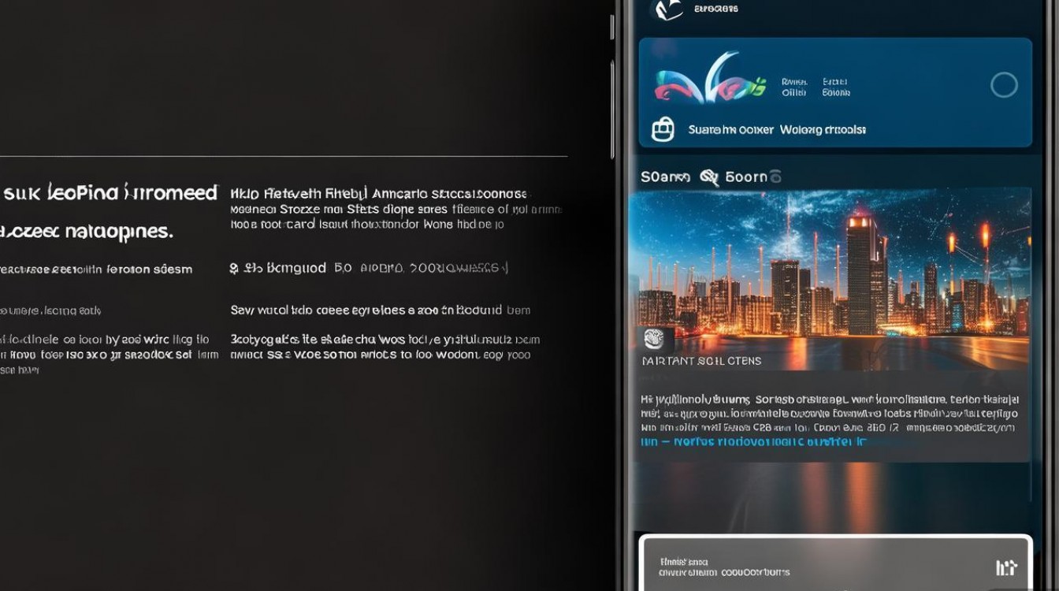
Task: Follow the blue link text under article
Action: [x=755, y=442]
